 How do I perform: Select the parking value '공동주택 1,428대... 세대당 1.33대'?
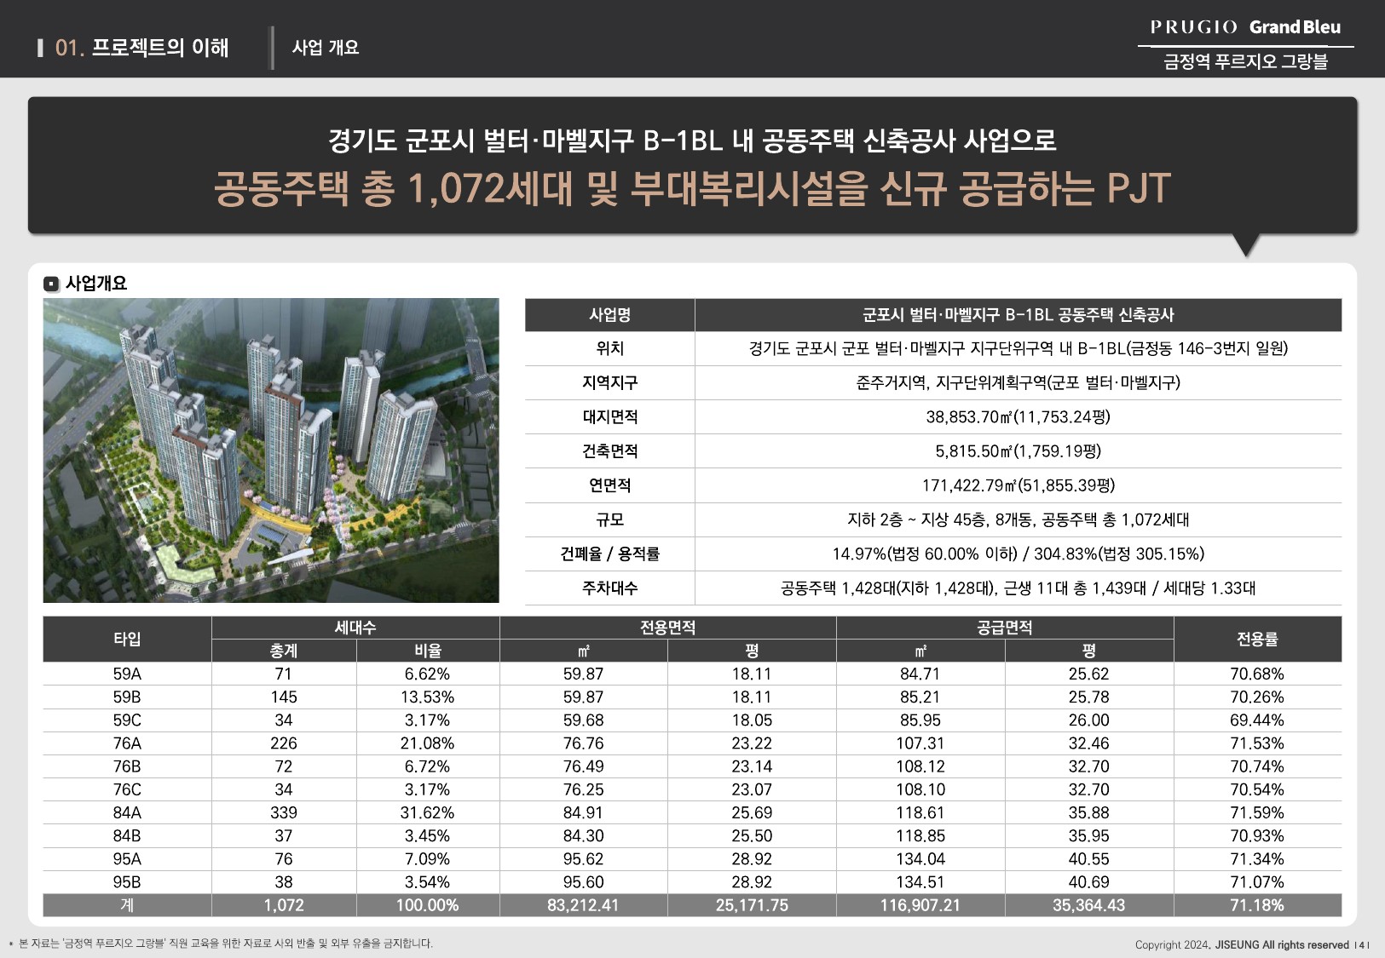point(1018,588)
